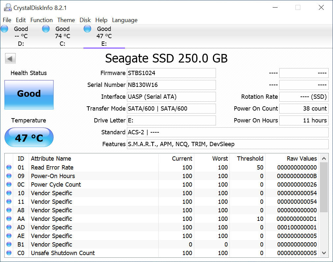The width and height of the screenshot is (333, 262).
Task: Click status dot of attribute ID 11
Action: [x=9, y=201]
